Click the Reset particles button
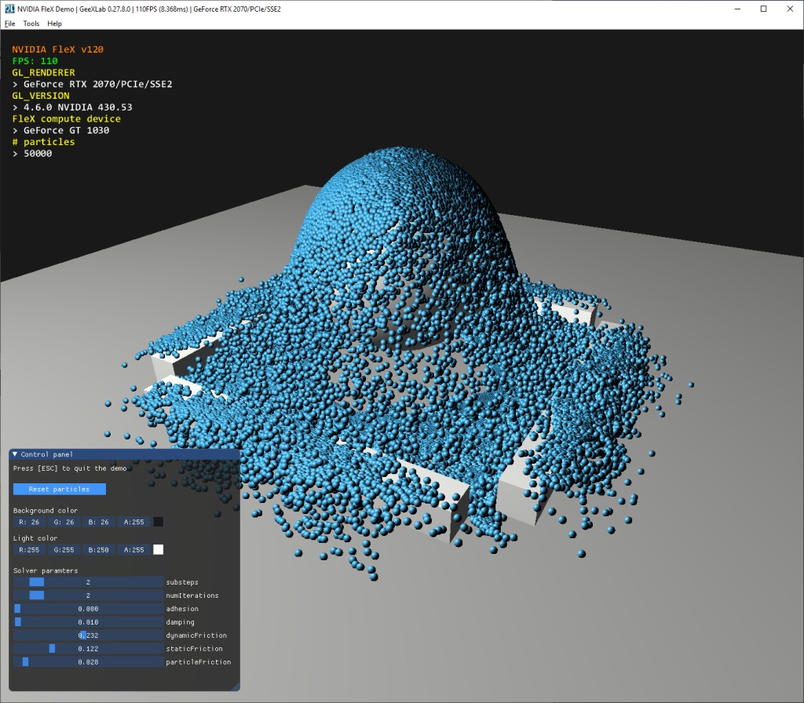The image size is (804, 703). tap(60, 489)
